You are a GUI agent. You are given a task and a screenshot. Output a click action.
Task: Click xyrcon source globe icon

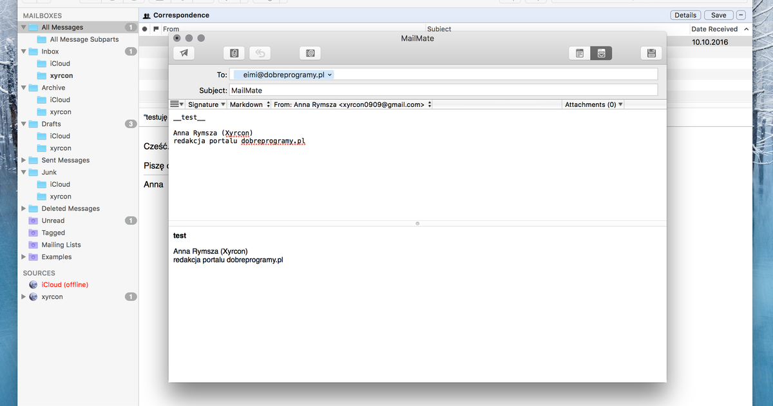click(x=33, y=296)
